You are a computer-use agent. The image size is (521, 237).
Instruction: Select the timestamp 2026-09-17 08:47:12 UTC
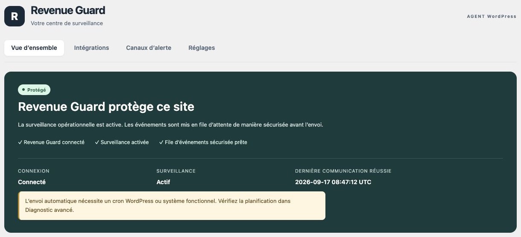[x=333, y=182]
